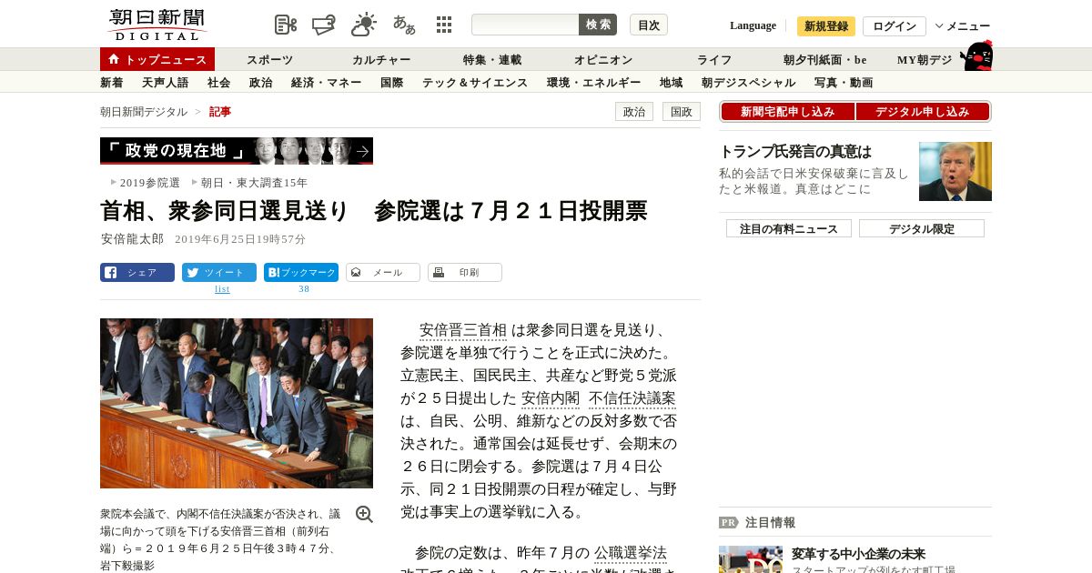The width and height of the screenshot is (1092, 573).
Task: Bookmark article with B!ブックマーク button
Action: click(x=301, y=272)
